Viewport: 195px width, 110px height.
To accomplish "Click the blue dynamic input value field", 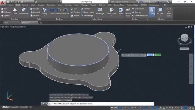I will pos(151,55).
